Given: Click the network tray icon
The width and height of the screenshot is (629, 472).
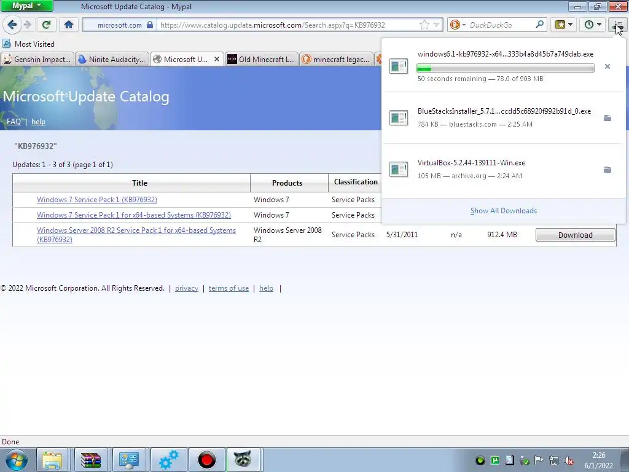Looking at the screenshot, I should click(553, 460).
